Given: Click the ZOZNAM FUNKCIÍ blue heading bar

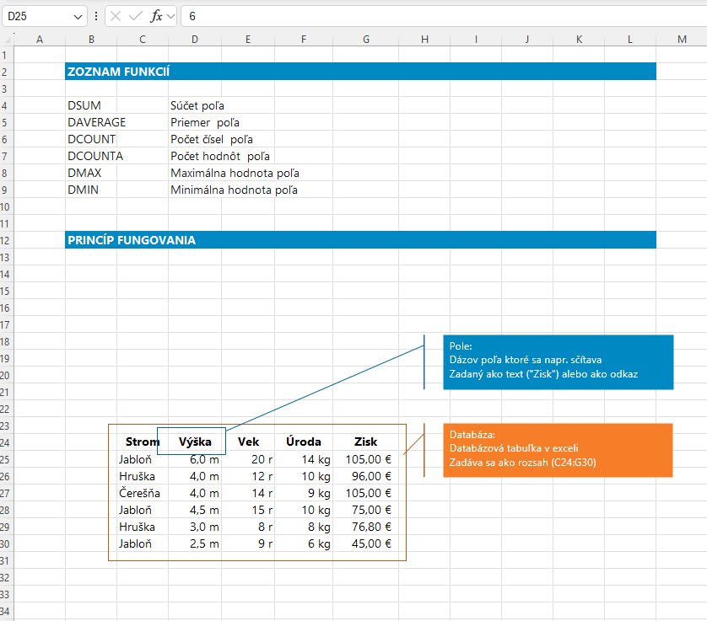Looking at the screenshot, I should tap(360, 72).
